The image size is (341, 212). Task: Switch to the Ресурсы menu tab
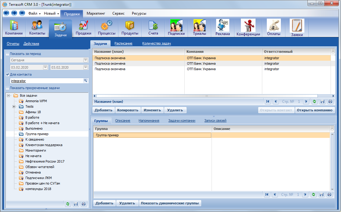[x=139, y=13]
